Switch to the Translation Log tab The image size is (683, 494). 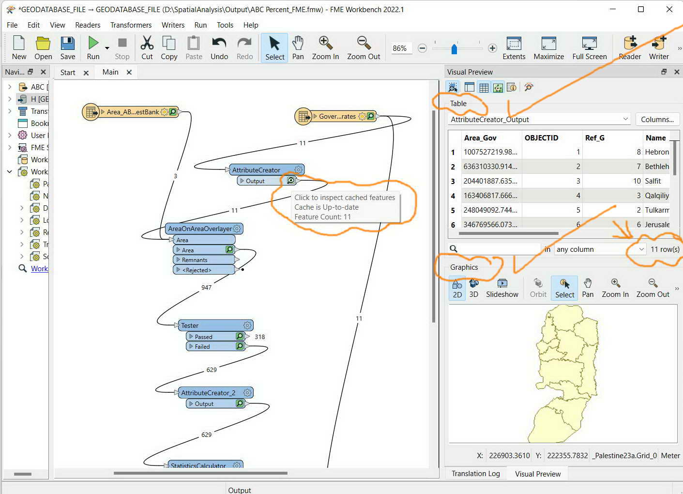pos(475,473)
